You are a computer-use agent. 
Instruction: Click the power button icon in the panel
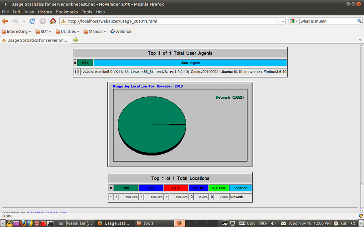[x=353, y=223]
